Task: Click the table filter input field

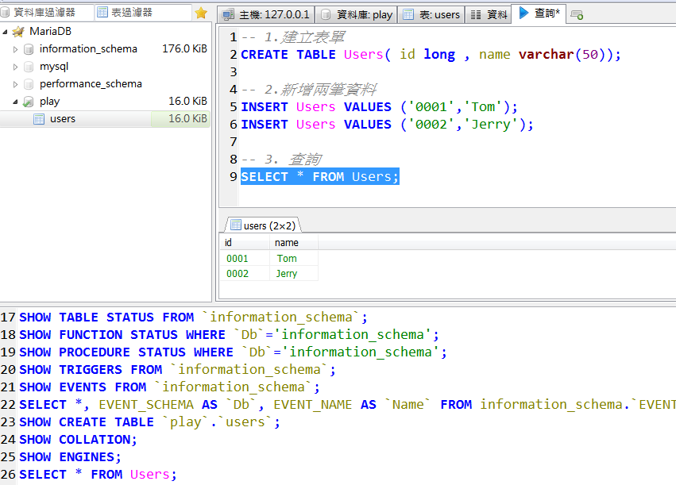Action: (x=147, y=13)
